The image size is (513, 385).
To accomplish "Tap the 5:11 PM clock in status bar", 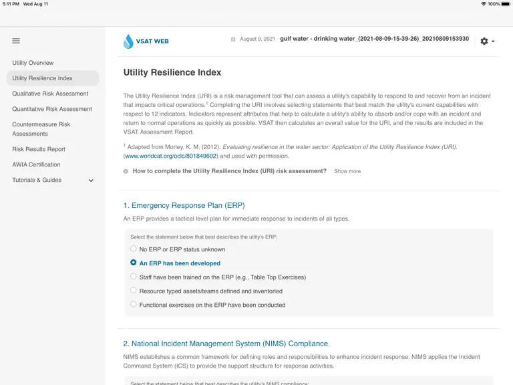I will (x=11, y=4).
